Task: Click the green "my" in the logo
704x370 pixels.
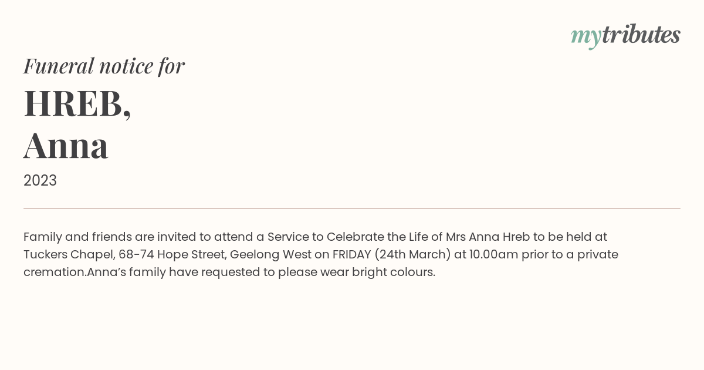Action: point(585,38)
